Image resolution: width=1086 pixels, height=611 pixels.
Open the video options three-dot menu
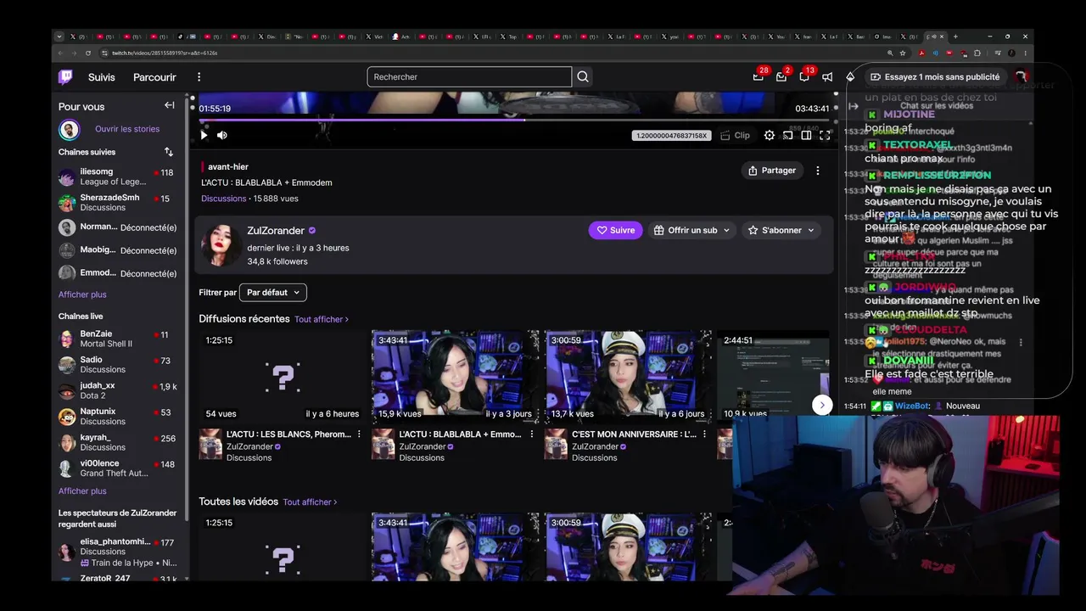[x=818, y=171]
